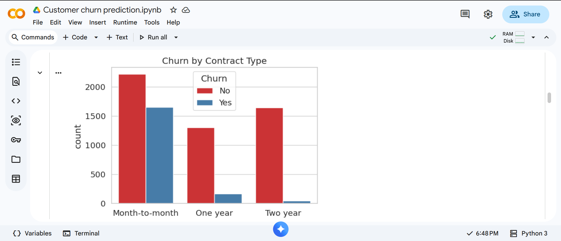Open Find and replace sidebar icon

tap(16, 81)
